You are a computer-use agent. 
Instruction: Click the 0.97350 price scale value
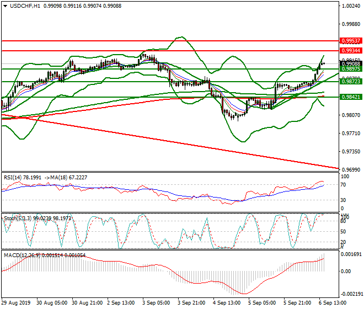coord(351,152)
